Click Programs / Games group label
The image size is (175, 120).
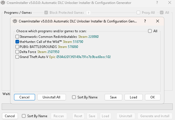[x=18, y=13]
